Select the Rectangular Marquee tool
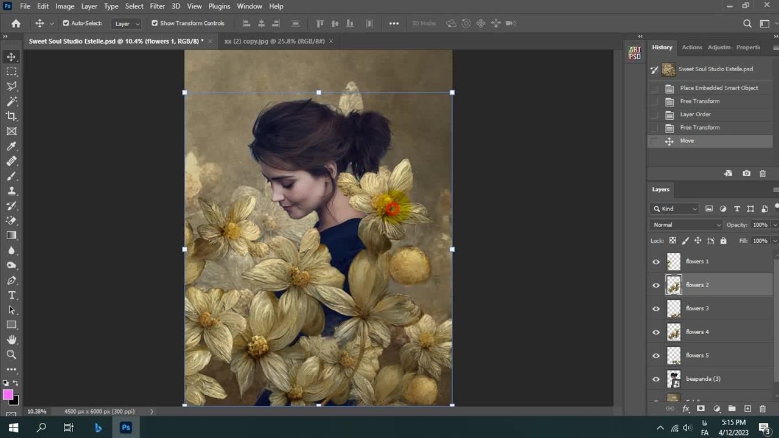 [x=12, y=72]
